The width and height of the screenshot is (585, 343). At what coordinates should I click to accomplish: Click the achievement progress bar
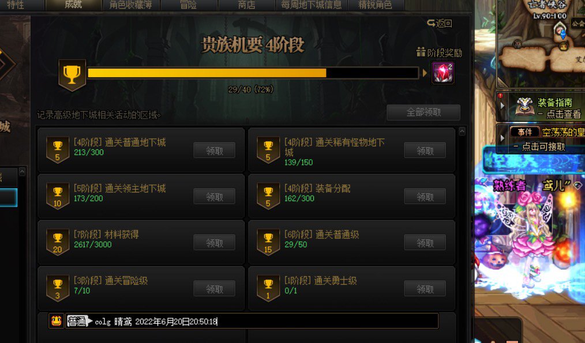253,73
